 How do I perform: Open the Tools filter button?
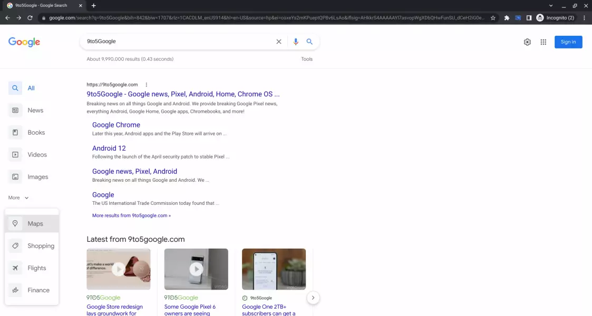pos(307,59)
